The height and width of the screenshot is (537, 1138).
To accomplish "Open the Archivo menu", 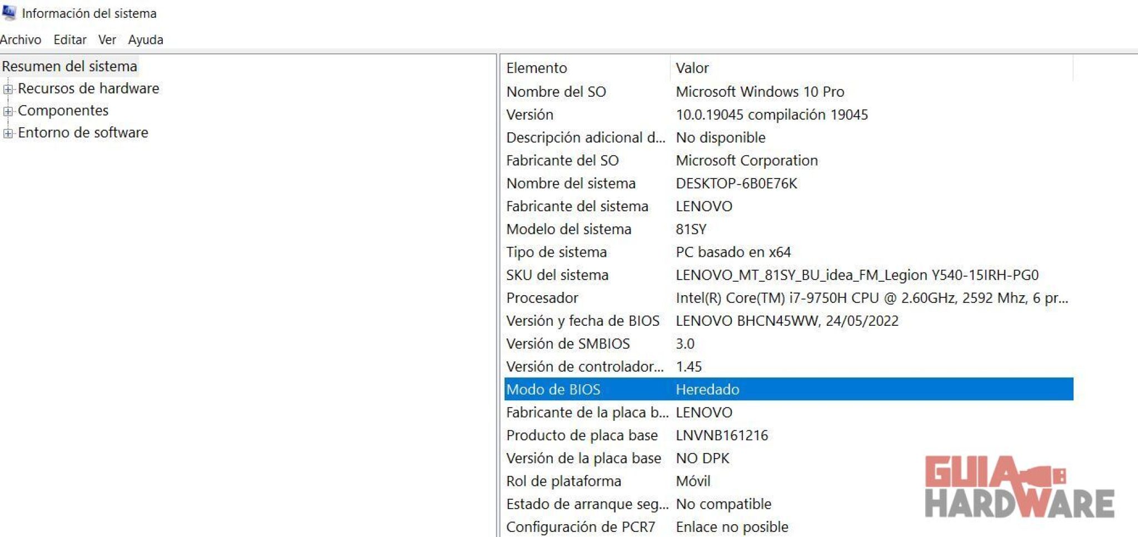I will click(21, 39).
